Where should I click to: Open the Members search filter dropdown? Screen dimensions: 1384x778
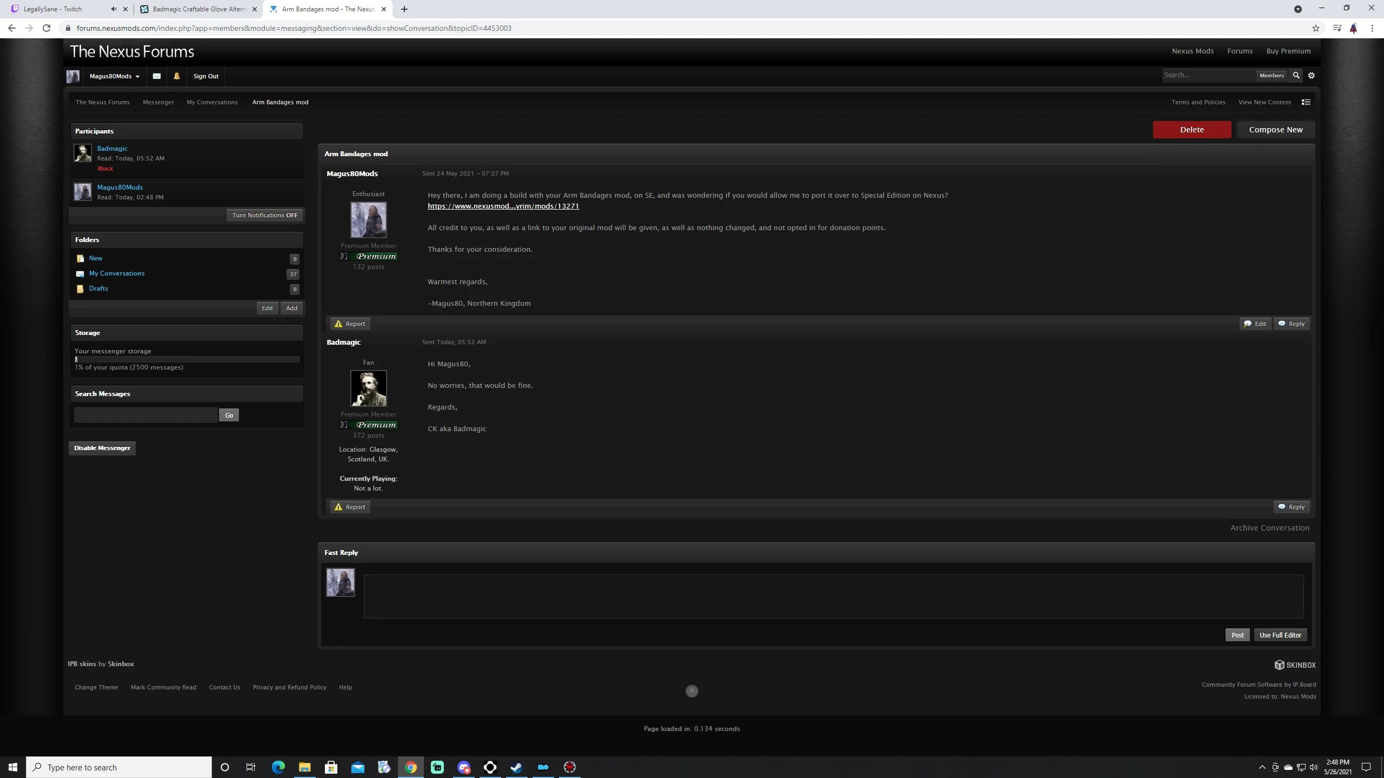(x=1271, y=76)
